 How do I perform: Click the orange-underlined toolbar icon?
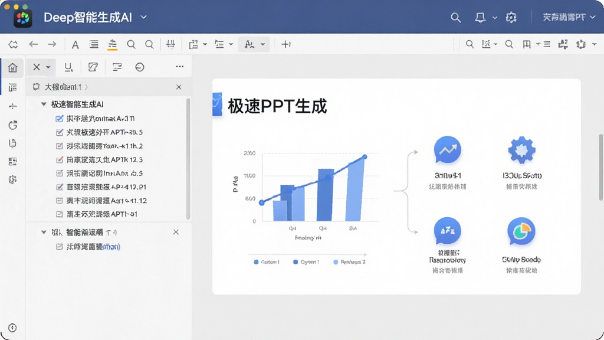(112, 45)
